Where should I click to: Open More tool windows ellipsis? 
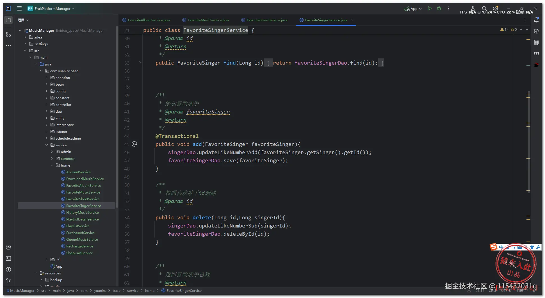click(8, 45)
